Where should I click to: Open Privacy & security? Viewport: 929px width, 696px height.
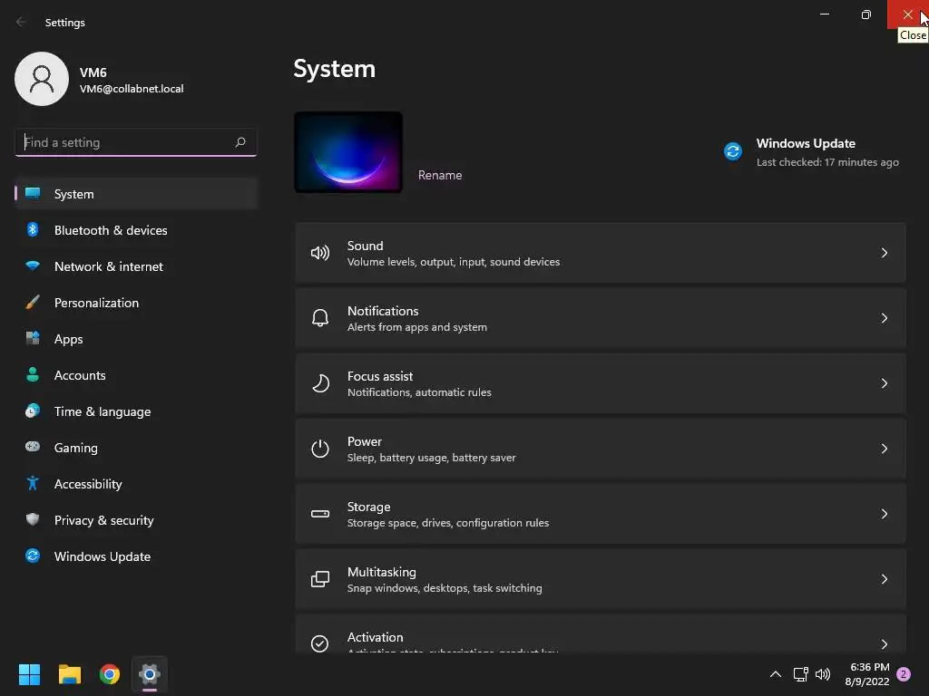tap(136, 520)
